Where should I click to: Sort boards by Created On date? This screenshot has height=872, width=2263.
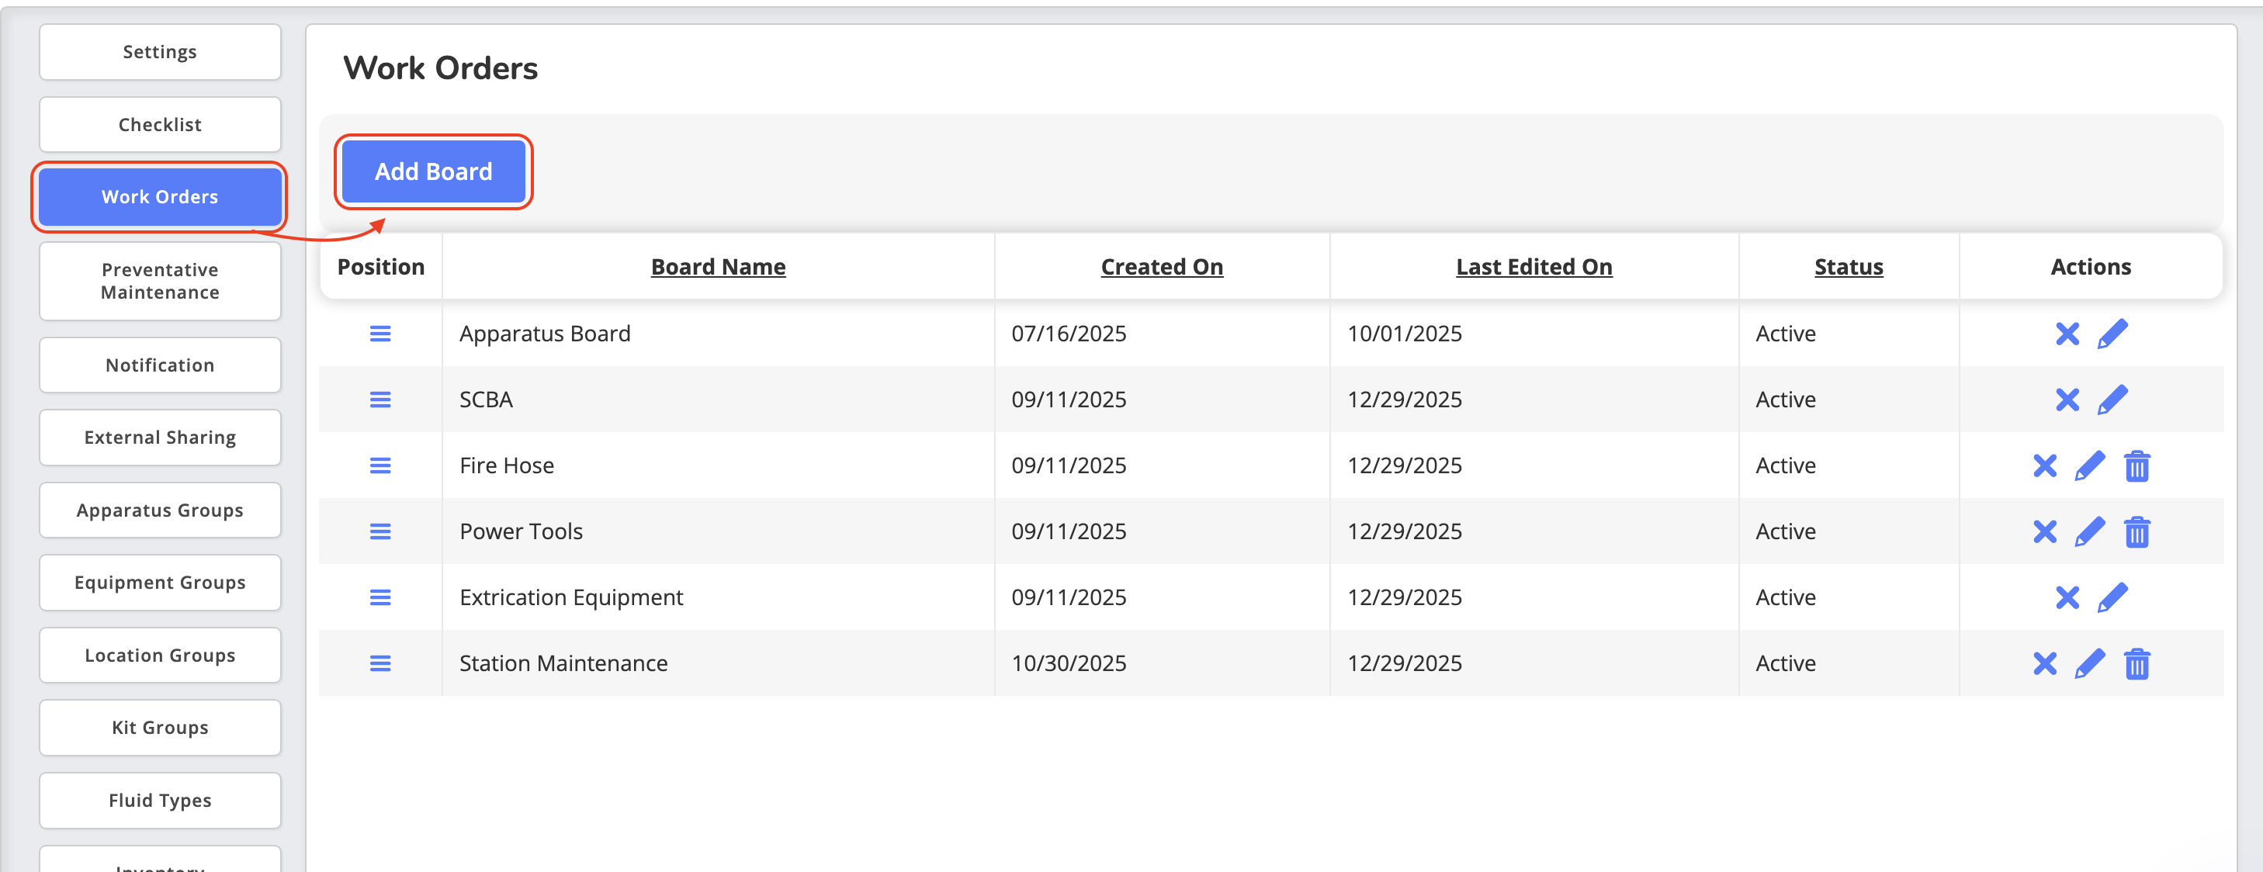coord(1161,267)
